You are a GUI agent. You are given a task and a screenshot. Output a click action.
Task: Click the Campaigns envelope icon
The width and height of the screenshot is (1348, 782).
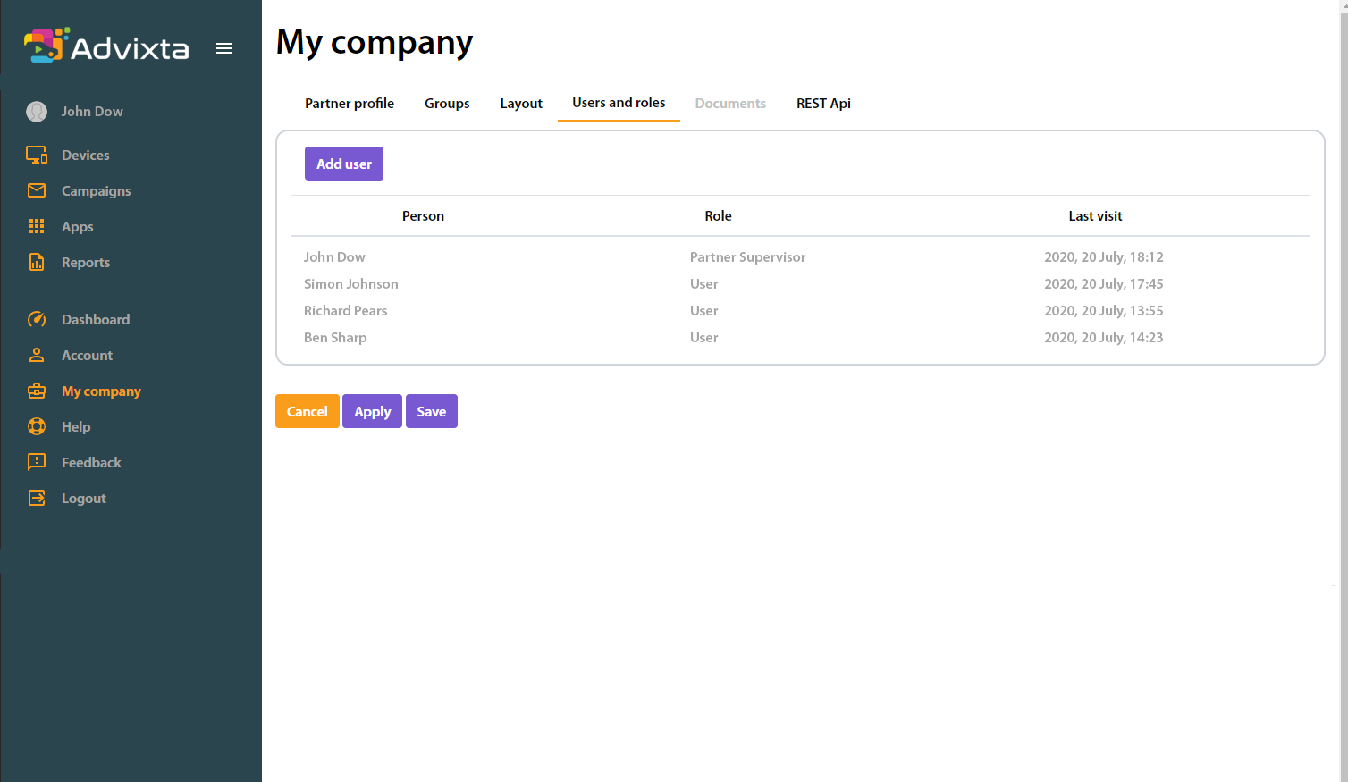pyautogui.click(x=37, y=190)
